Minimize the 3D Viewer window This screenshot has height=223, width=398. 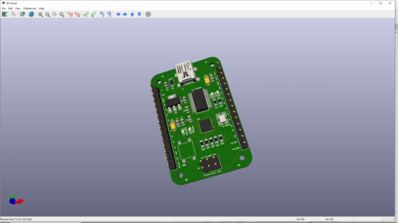pos(371,3)
